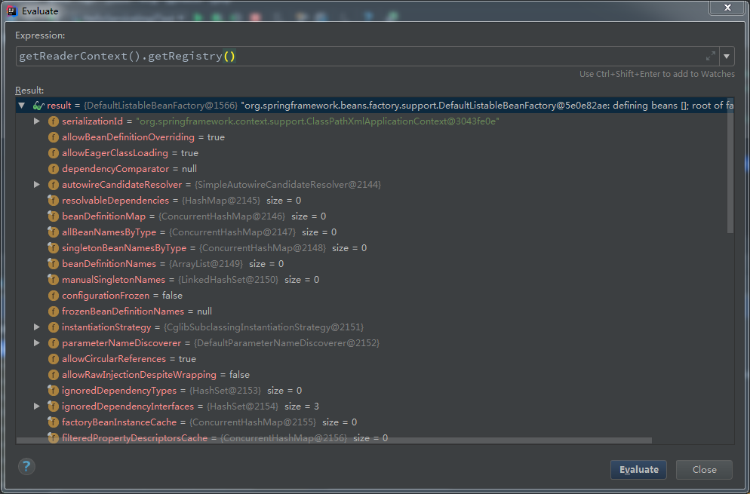The height and width of the screenshot is (494, 750).
Task: Click the field icon of allBeanNamesByType
Action: (53, 232)
